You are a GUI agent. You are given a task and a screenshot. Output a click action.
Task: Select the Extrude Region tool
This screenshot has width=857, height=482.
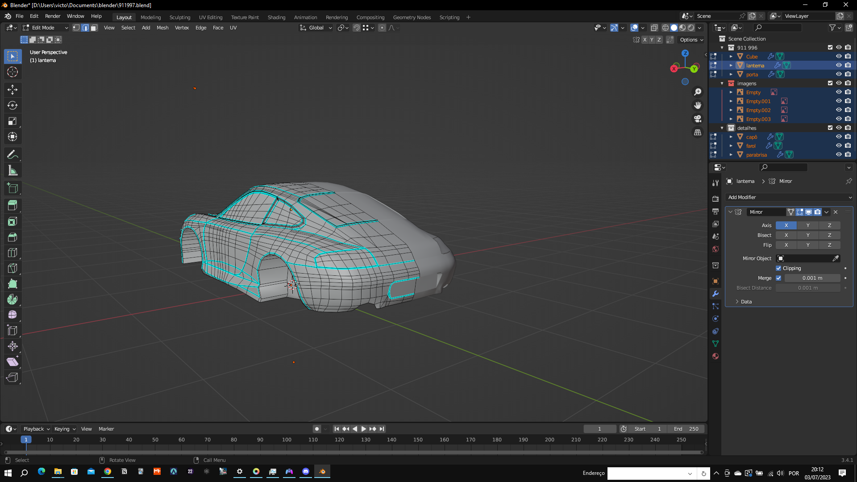(x=12, y=206)
